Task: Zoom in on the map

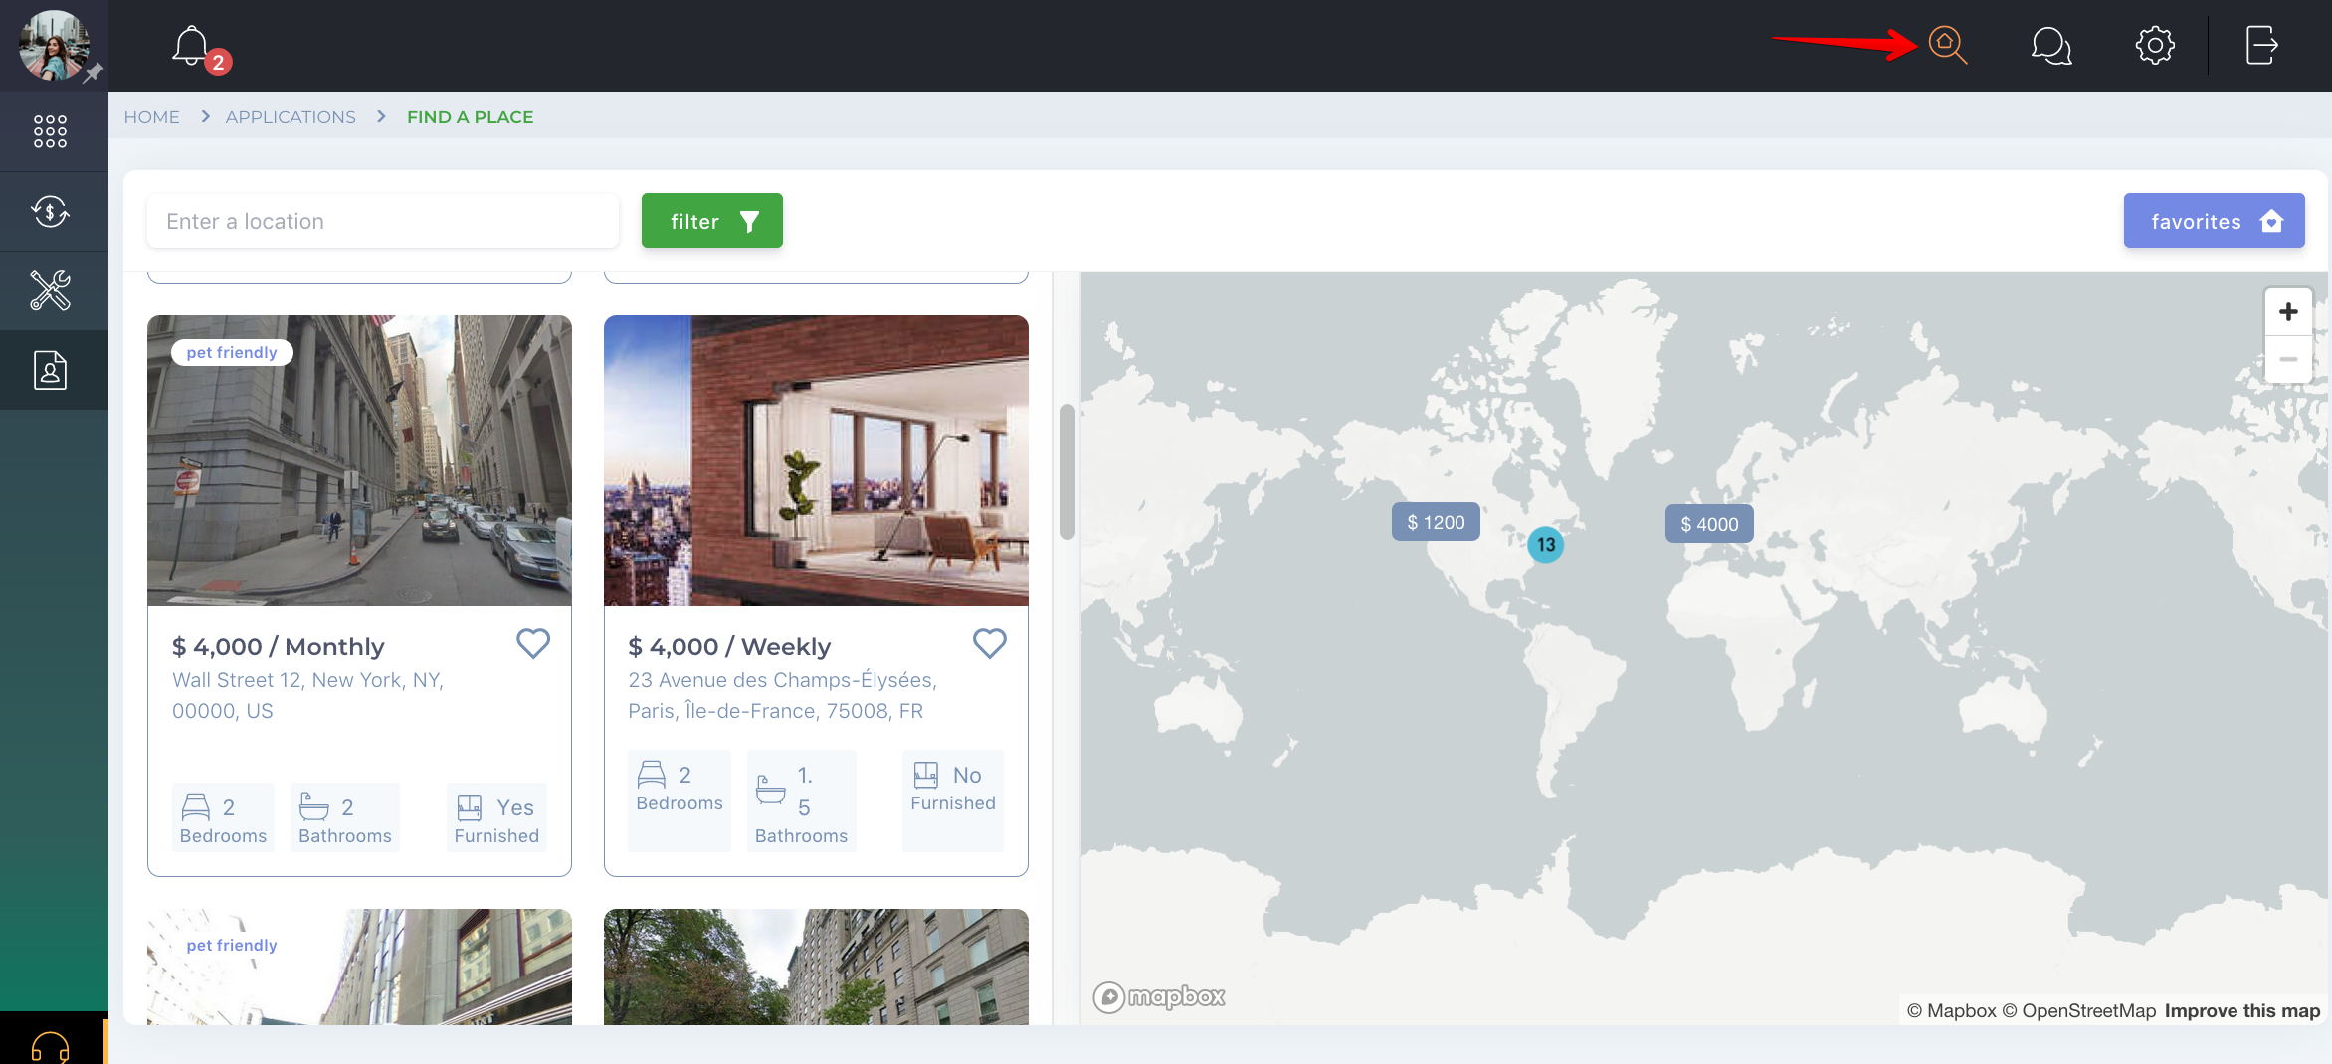Action: coord(2288,312)
